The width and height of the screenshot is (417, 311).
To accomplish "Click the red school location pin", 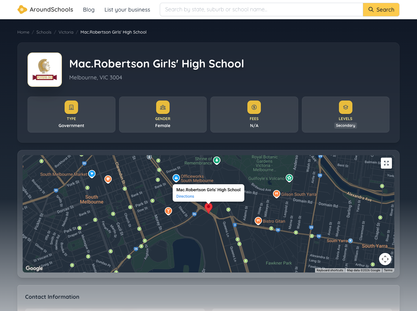I will click(x=208, y=208).
